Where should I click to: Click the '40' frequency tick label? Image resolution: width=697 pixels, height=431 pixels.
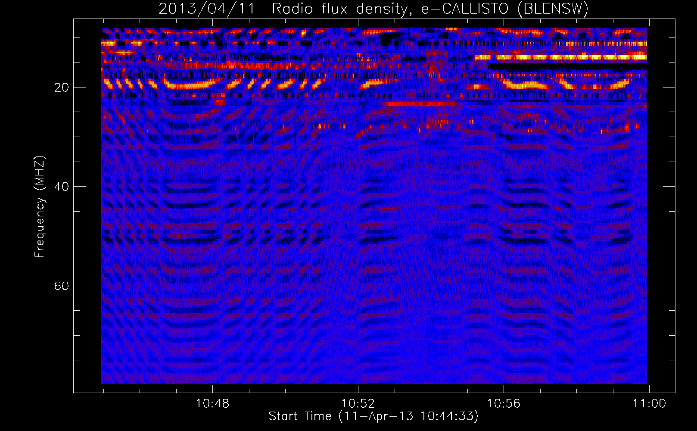click(61, 187)
